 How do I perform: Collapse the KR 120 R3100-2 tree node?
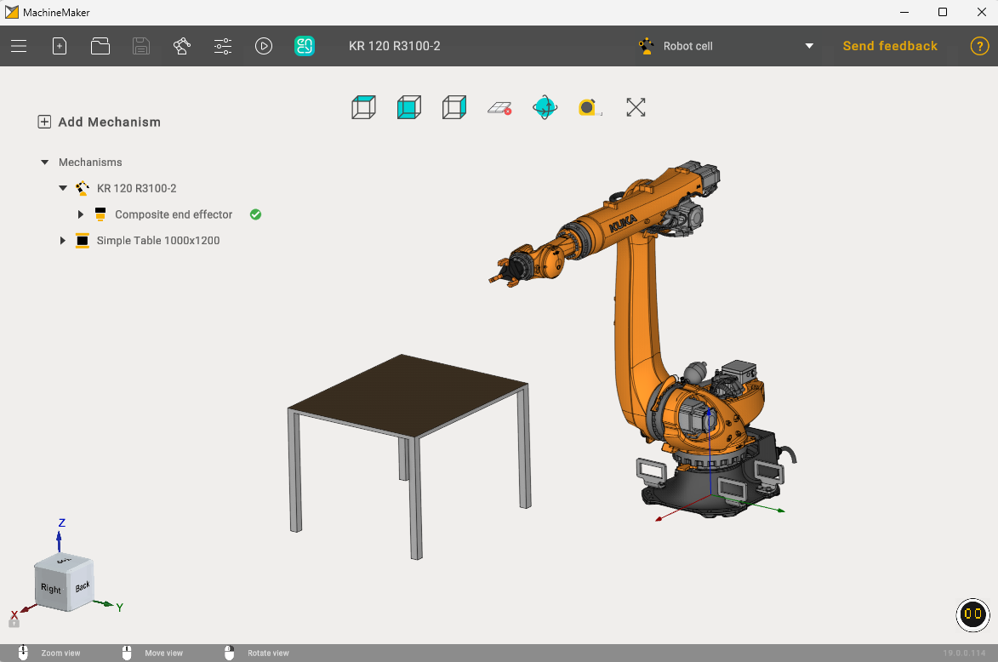coord(62,188)
